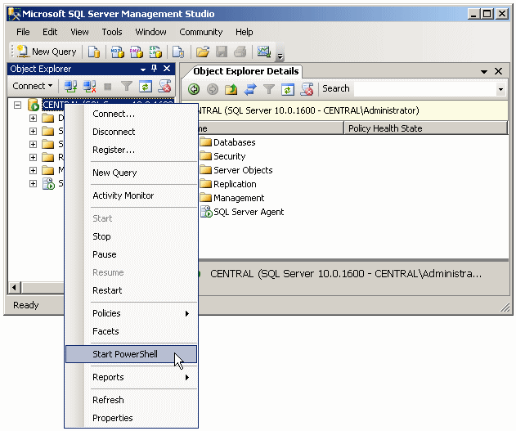
Task: Click the Filter funnel in Object Explorer
Action: [127, 87]
